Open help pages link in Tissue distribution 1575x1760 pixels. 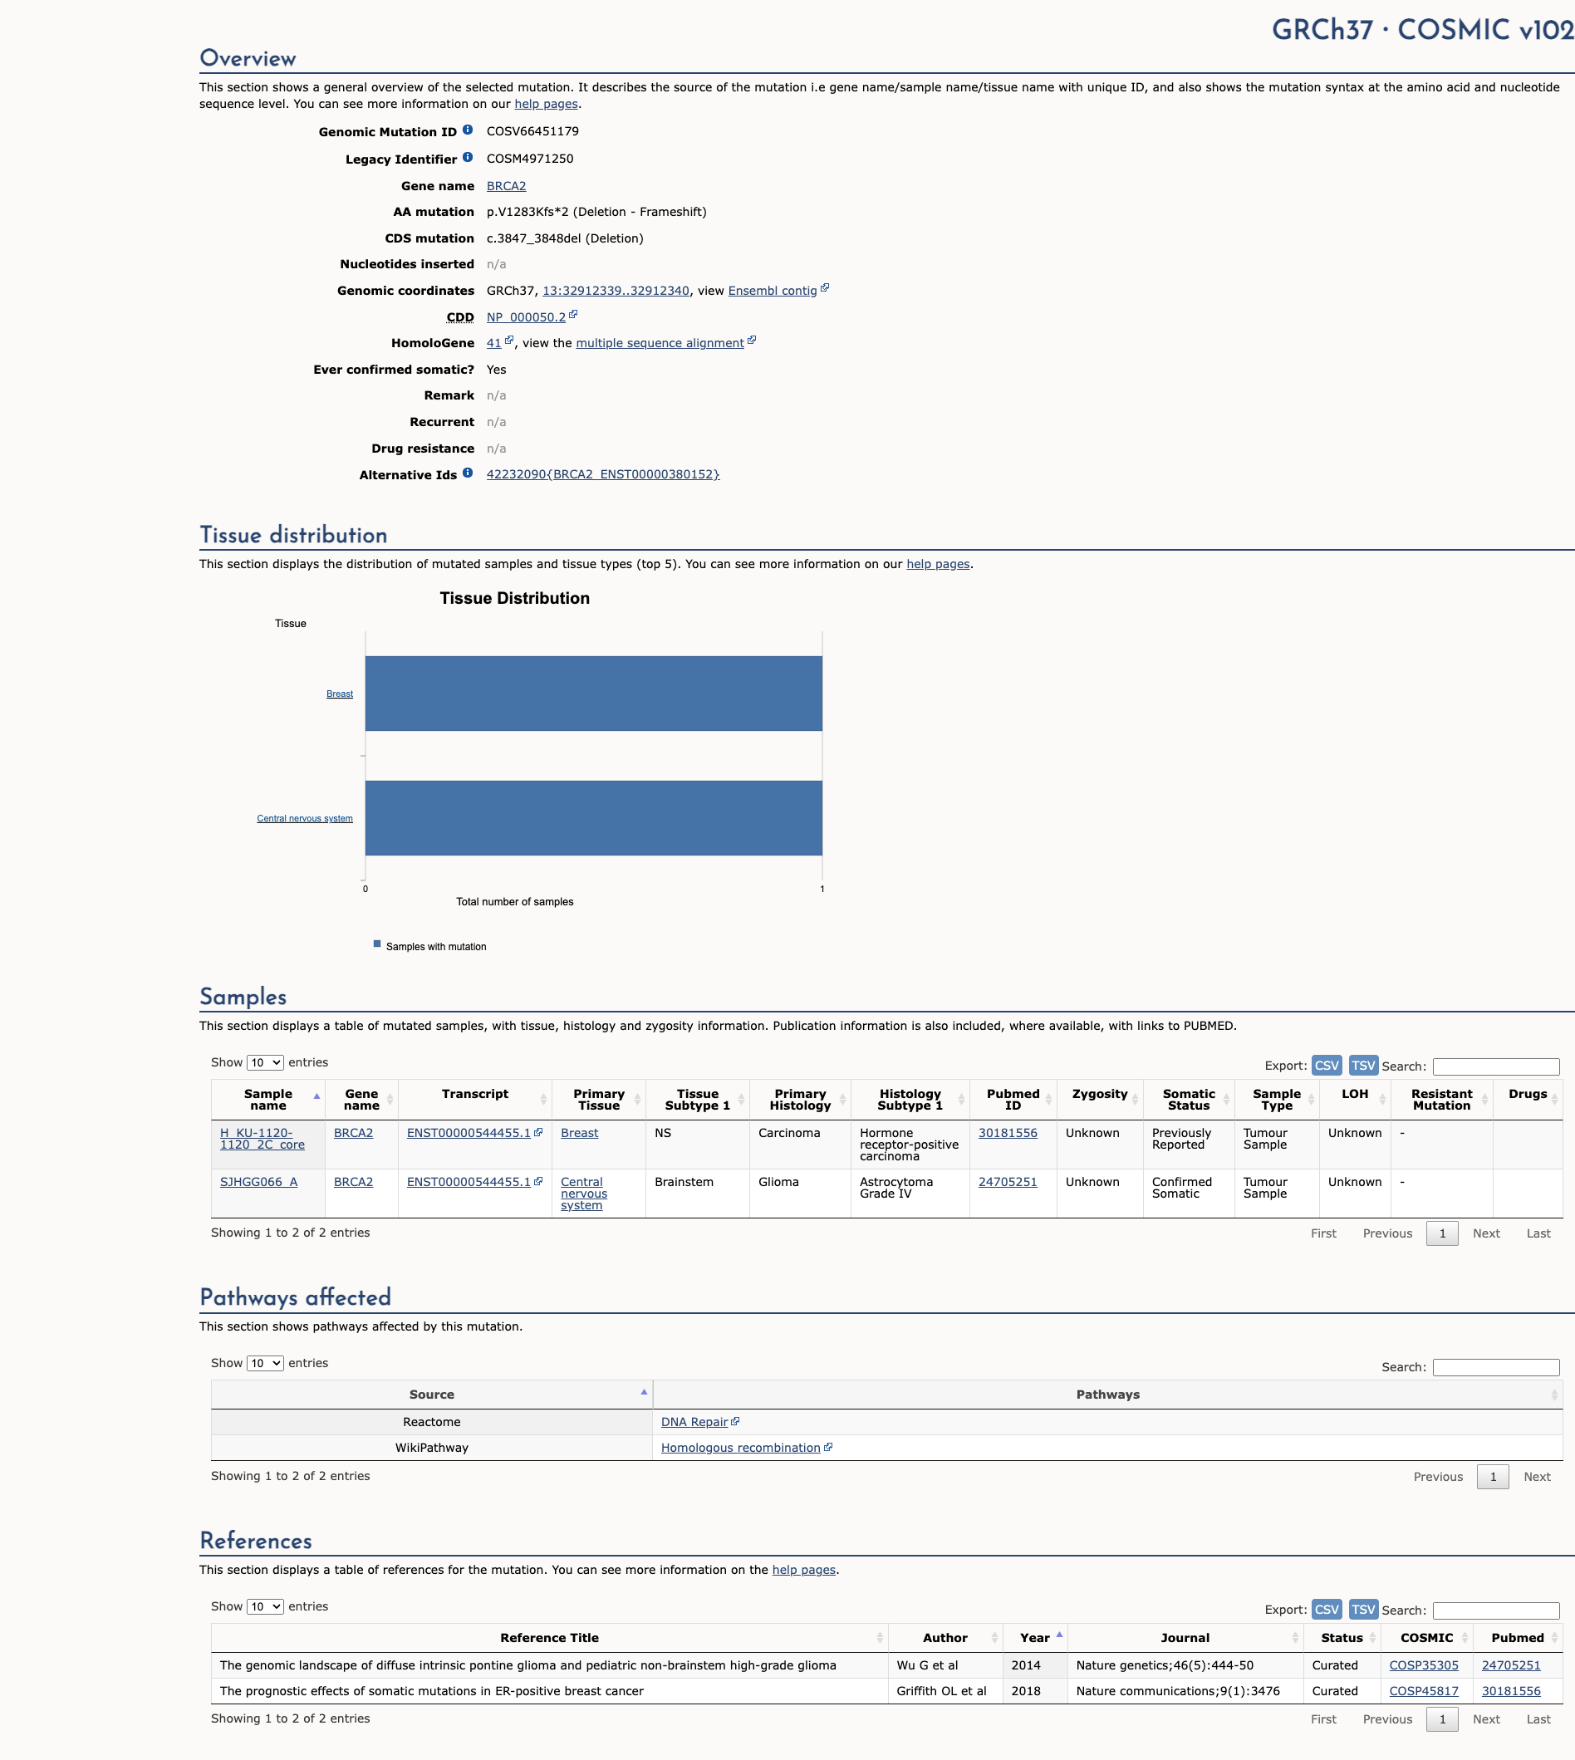point(938,564)
